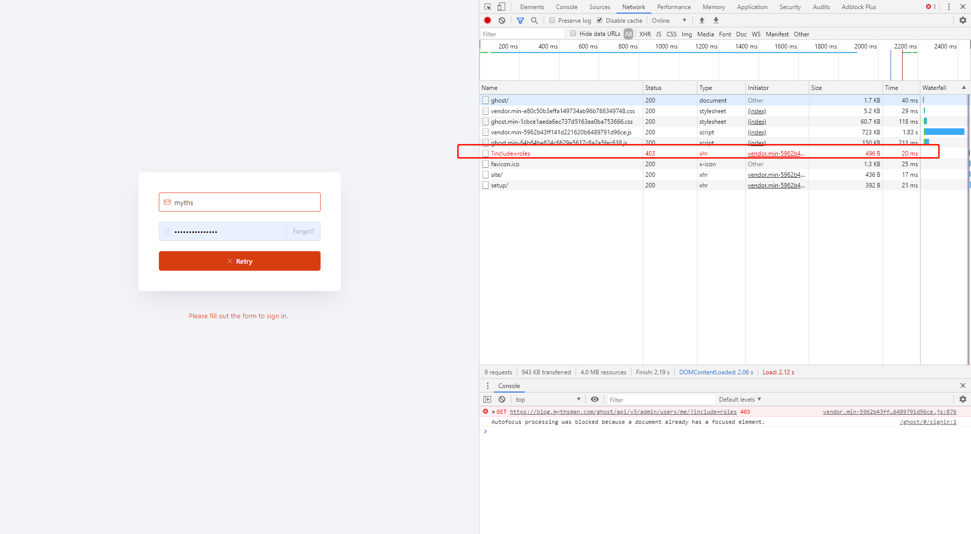Viewport: 971px width, 534px height.
Task: Export HAR file via download arrow
Action: coord(716,20)
